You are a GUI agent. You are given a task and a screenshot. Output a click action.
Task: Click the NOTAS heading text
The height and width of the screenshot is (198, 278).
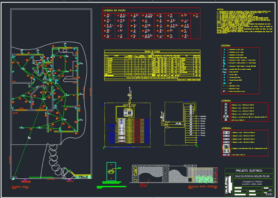[220, 9]
